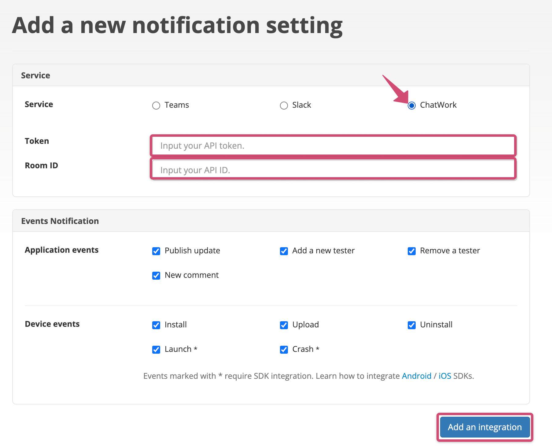Click the Events Notification section header
This screenshot has height=447, width=552.
(x=60, y=221)
